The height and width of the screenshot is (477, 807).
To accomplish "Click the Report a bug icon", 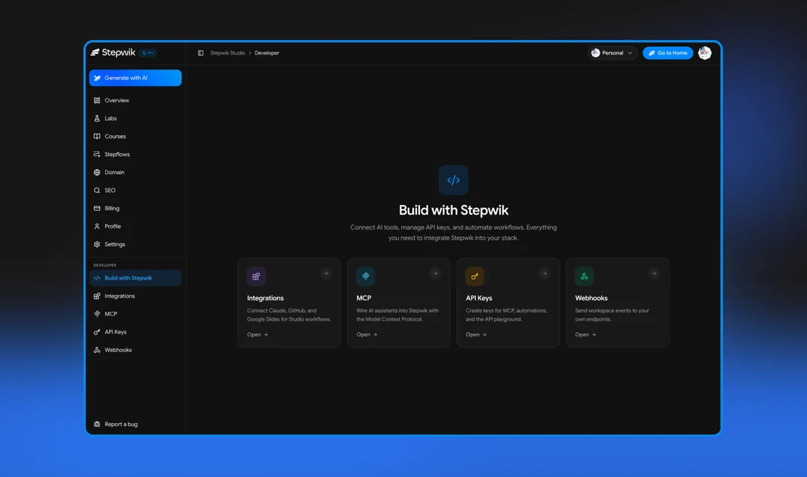I will pyautogui.click(x=96, y=425).
